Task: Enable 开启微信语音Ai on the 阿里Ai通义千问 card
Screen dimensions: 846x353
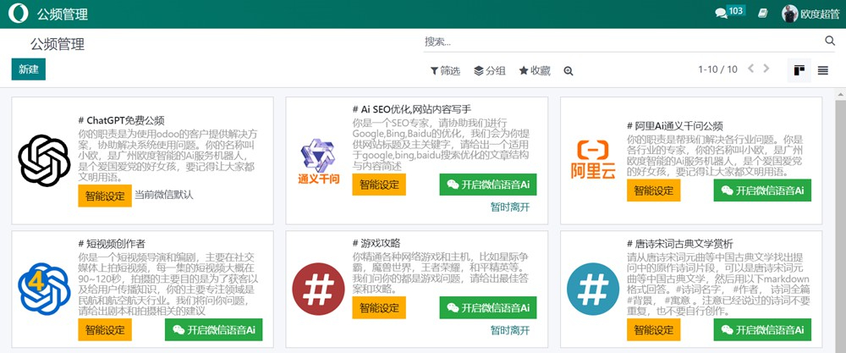Action: coord(762,190)
